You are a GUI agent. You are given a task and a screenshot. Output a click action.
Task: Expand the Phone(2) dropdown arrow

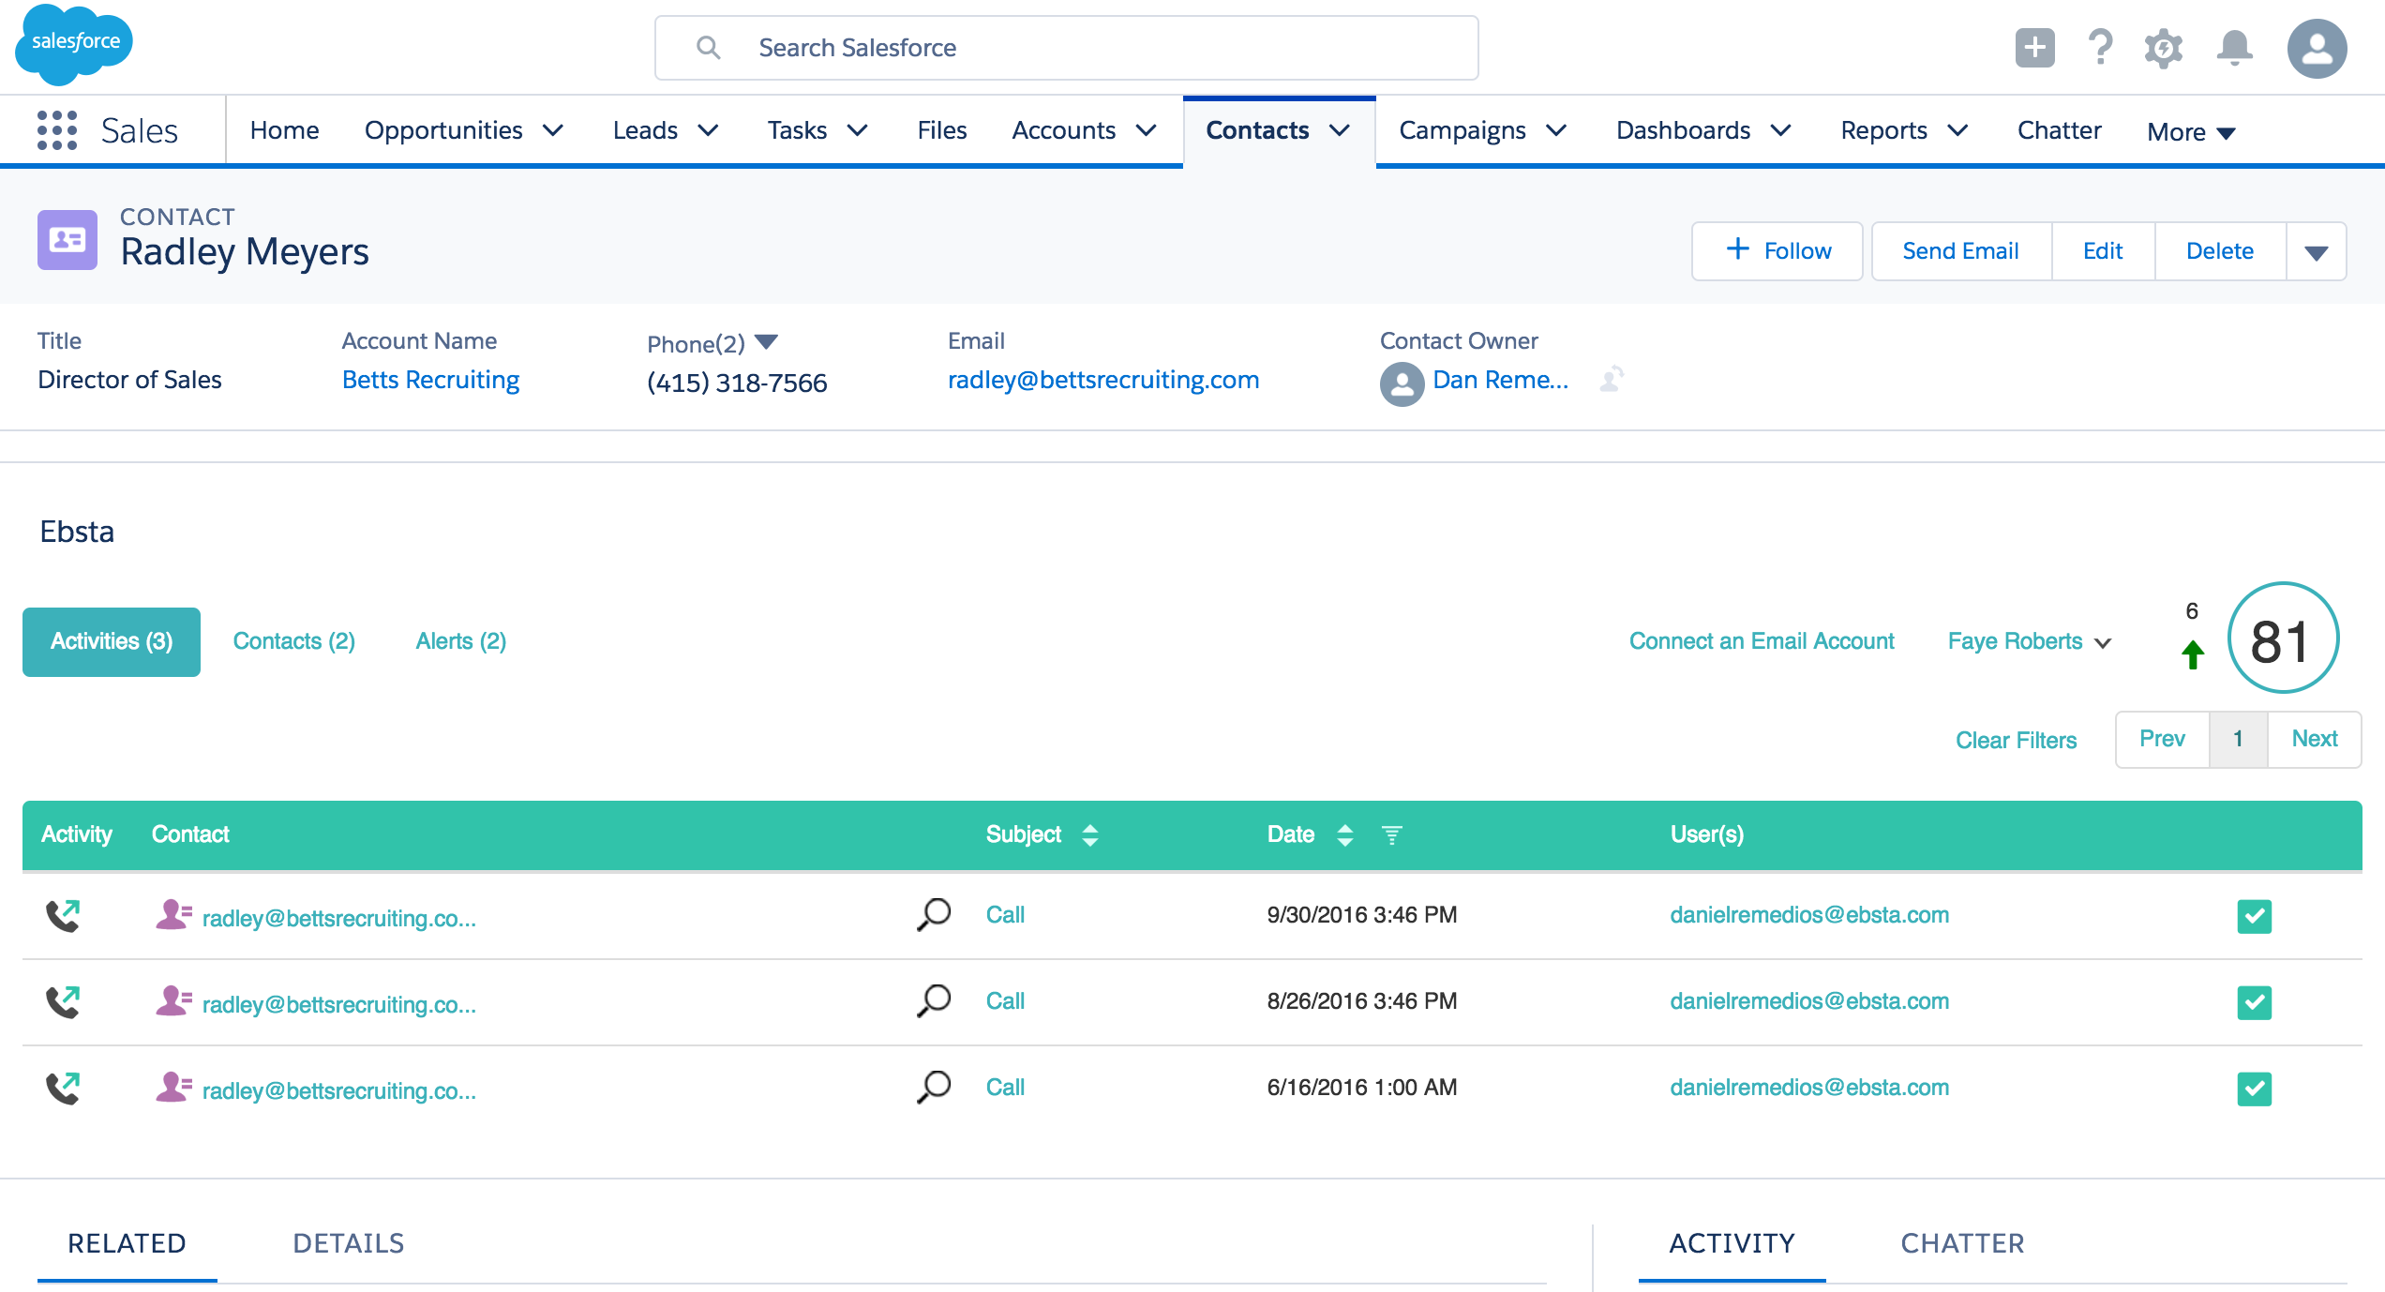(x=767, y=342)
